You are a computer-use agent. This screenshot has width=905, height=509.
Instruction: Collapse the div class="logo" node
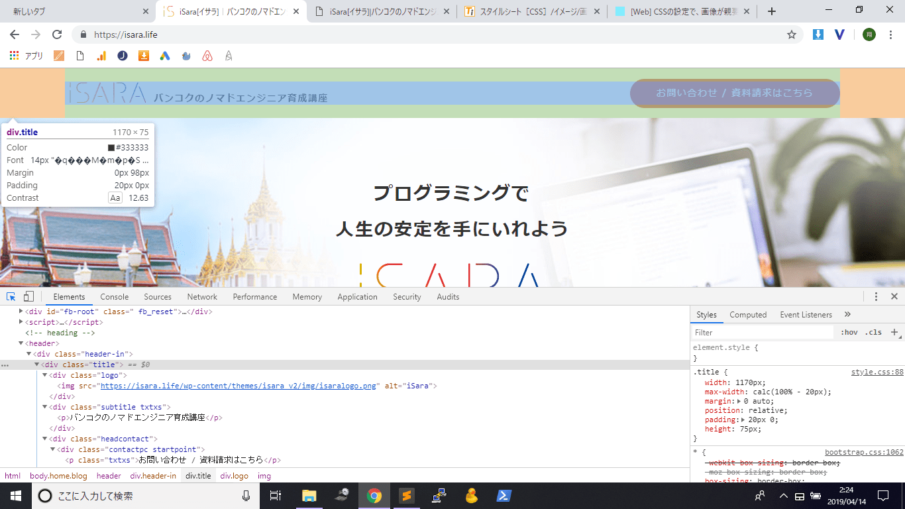click(x=45, y=375)
